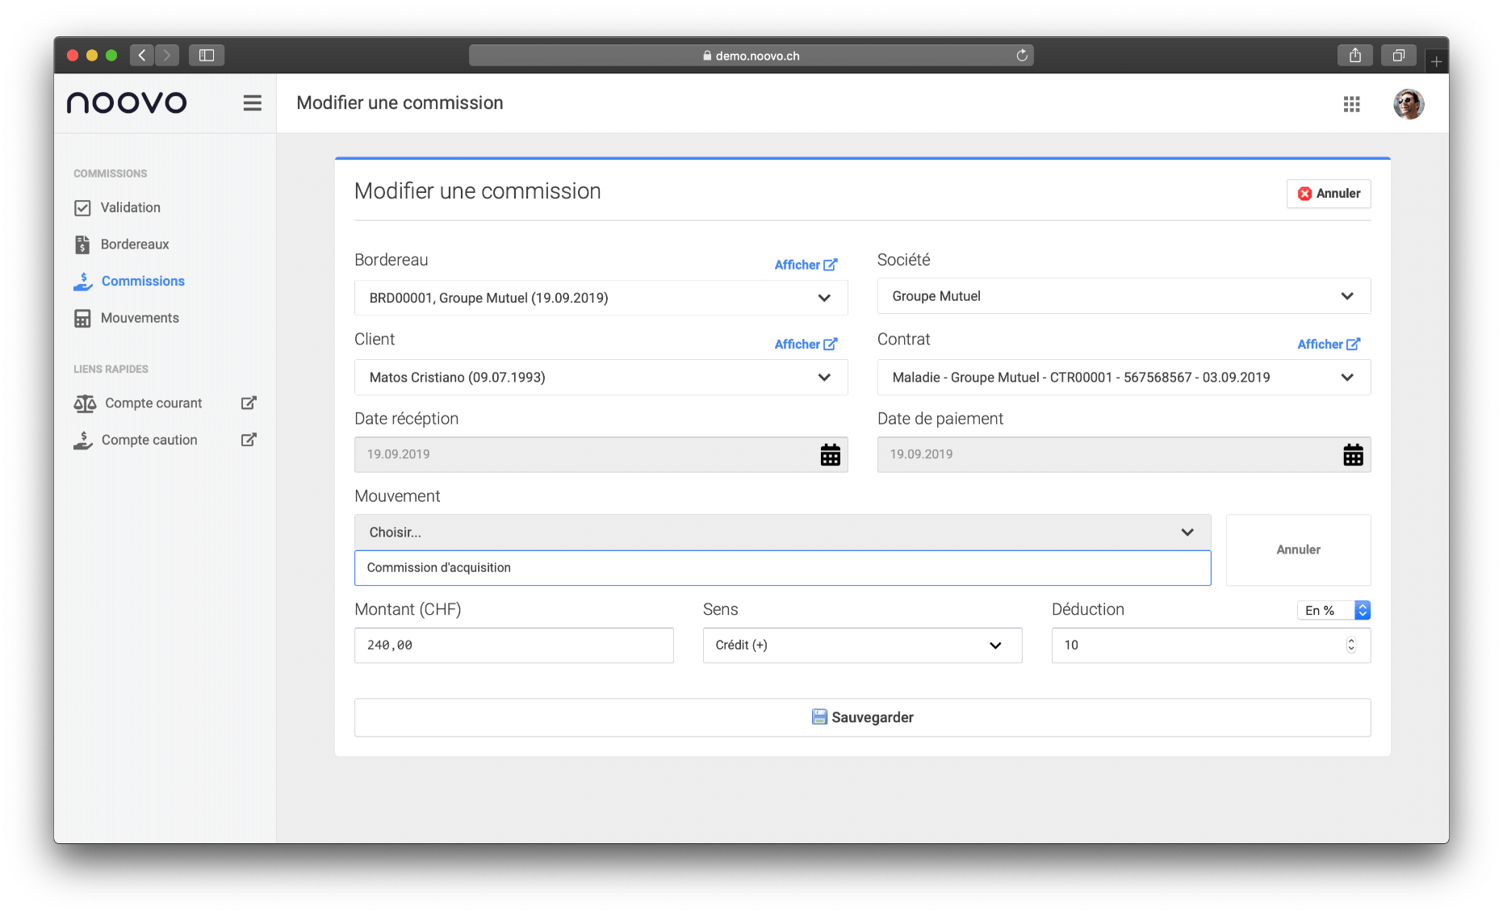
Task: Click the Sauvegarder button
Action: [x=862, y=717]
